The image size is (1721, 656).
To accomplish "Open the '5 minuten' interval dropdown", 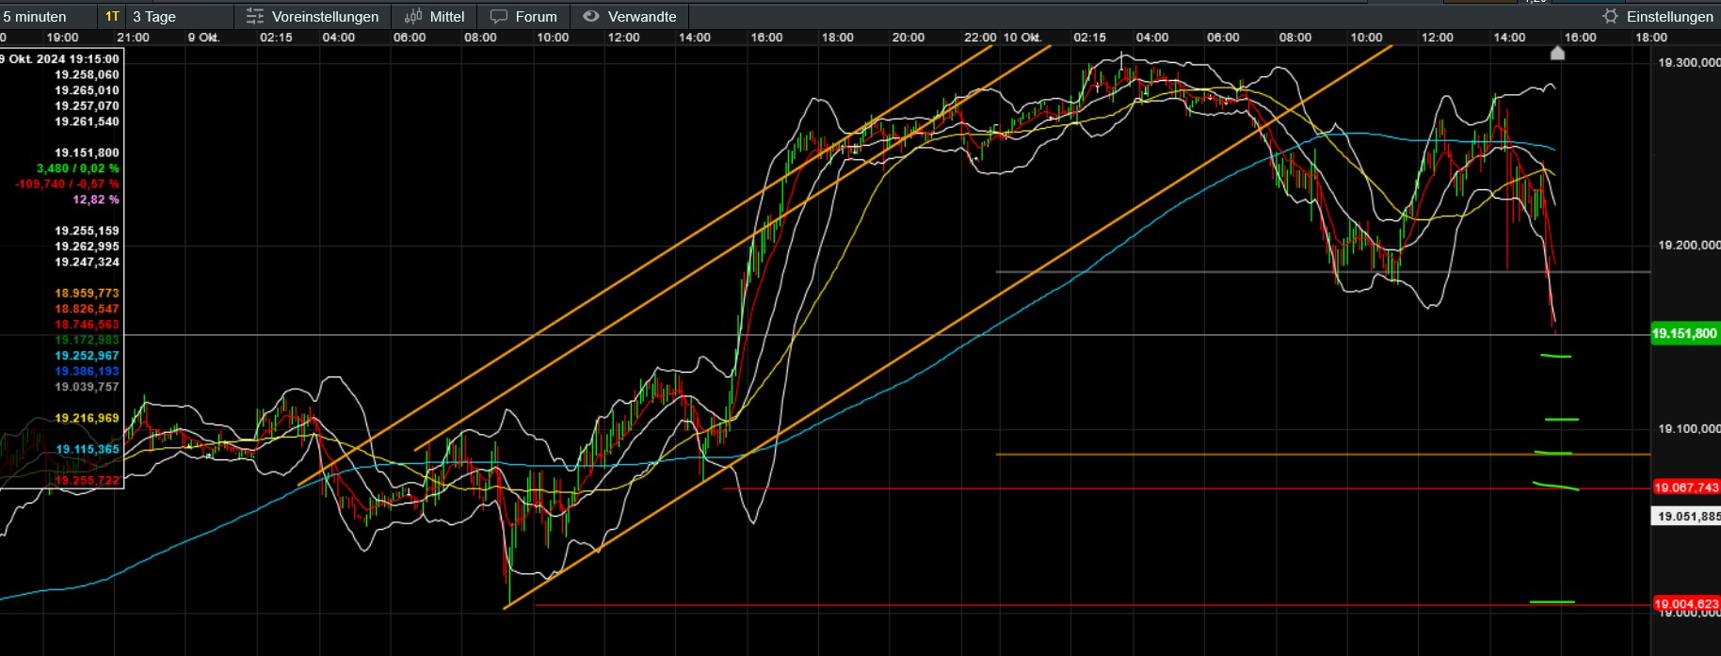I will click(x=47, y=16).
